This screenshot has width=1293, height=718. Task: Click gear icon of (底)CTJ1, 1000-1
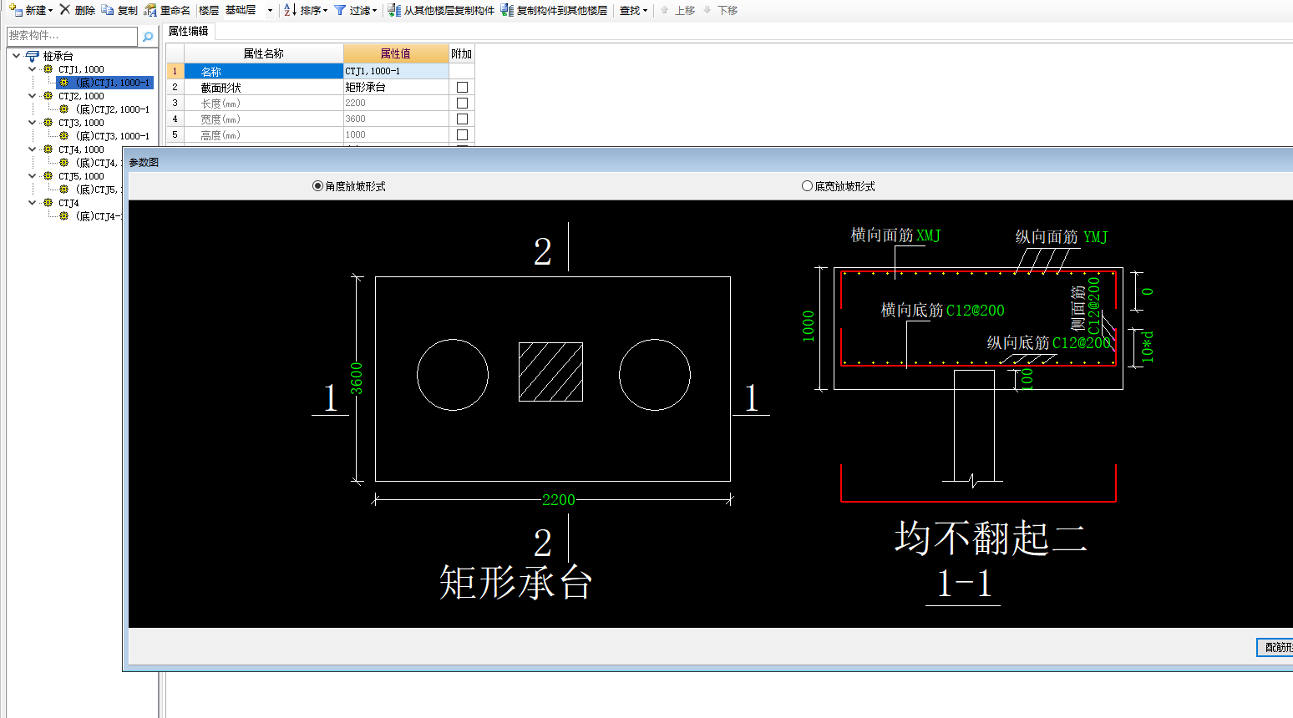click(x=63, y=83)
